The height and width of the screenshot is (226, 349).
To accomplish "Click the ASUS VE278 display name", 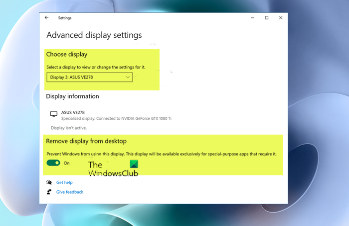I will (x=73, y=112).
